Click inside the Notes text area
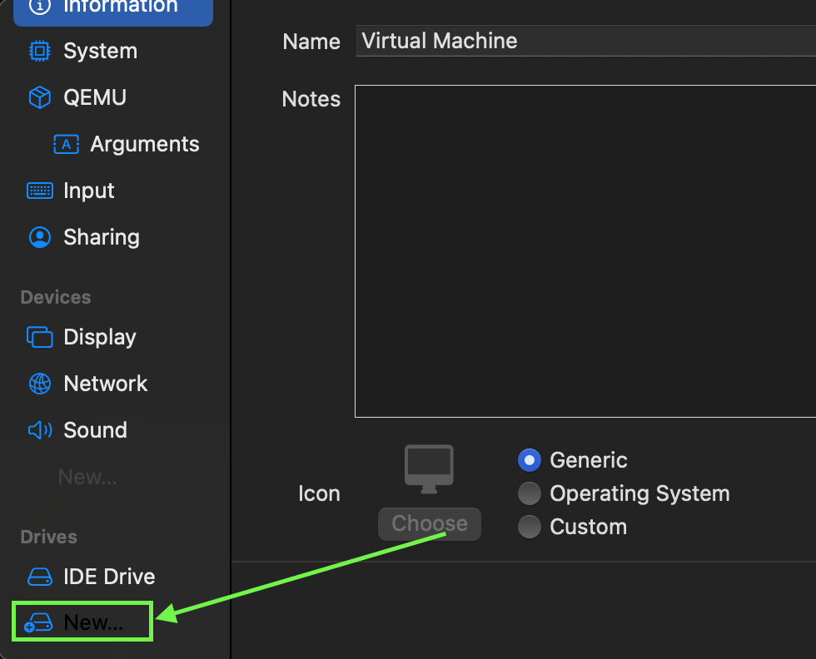Viewport: 816px width, 659px height. tap(583, 250)
